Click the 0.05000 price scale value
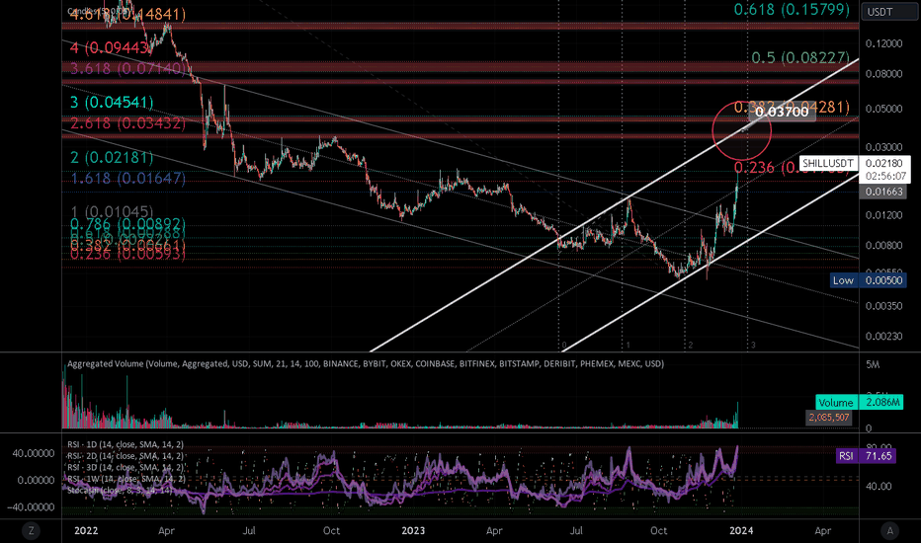 pos(883,110)
